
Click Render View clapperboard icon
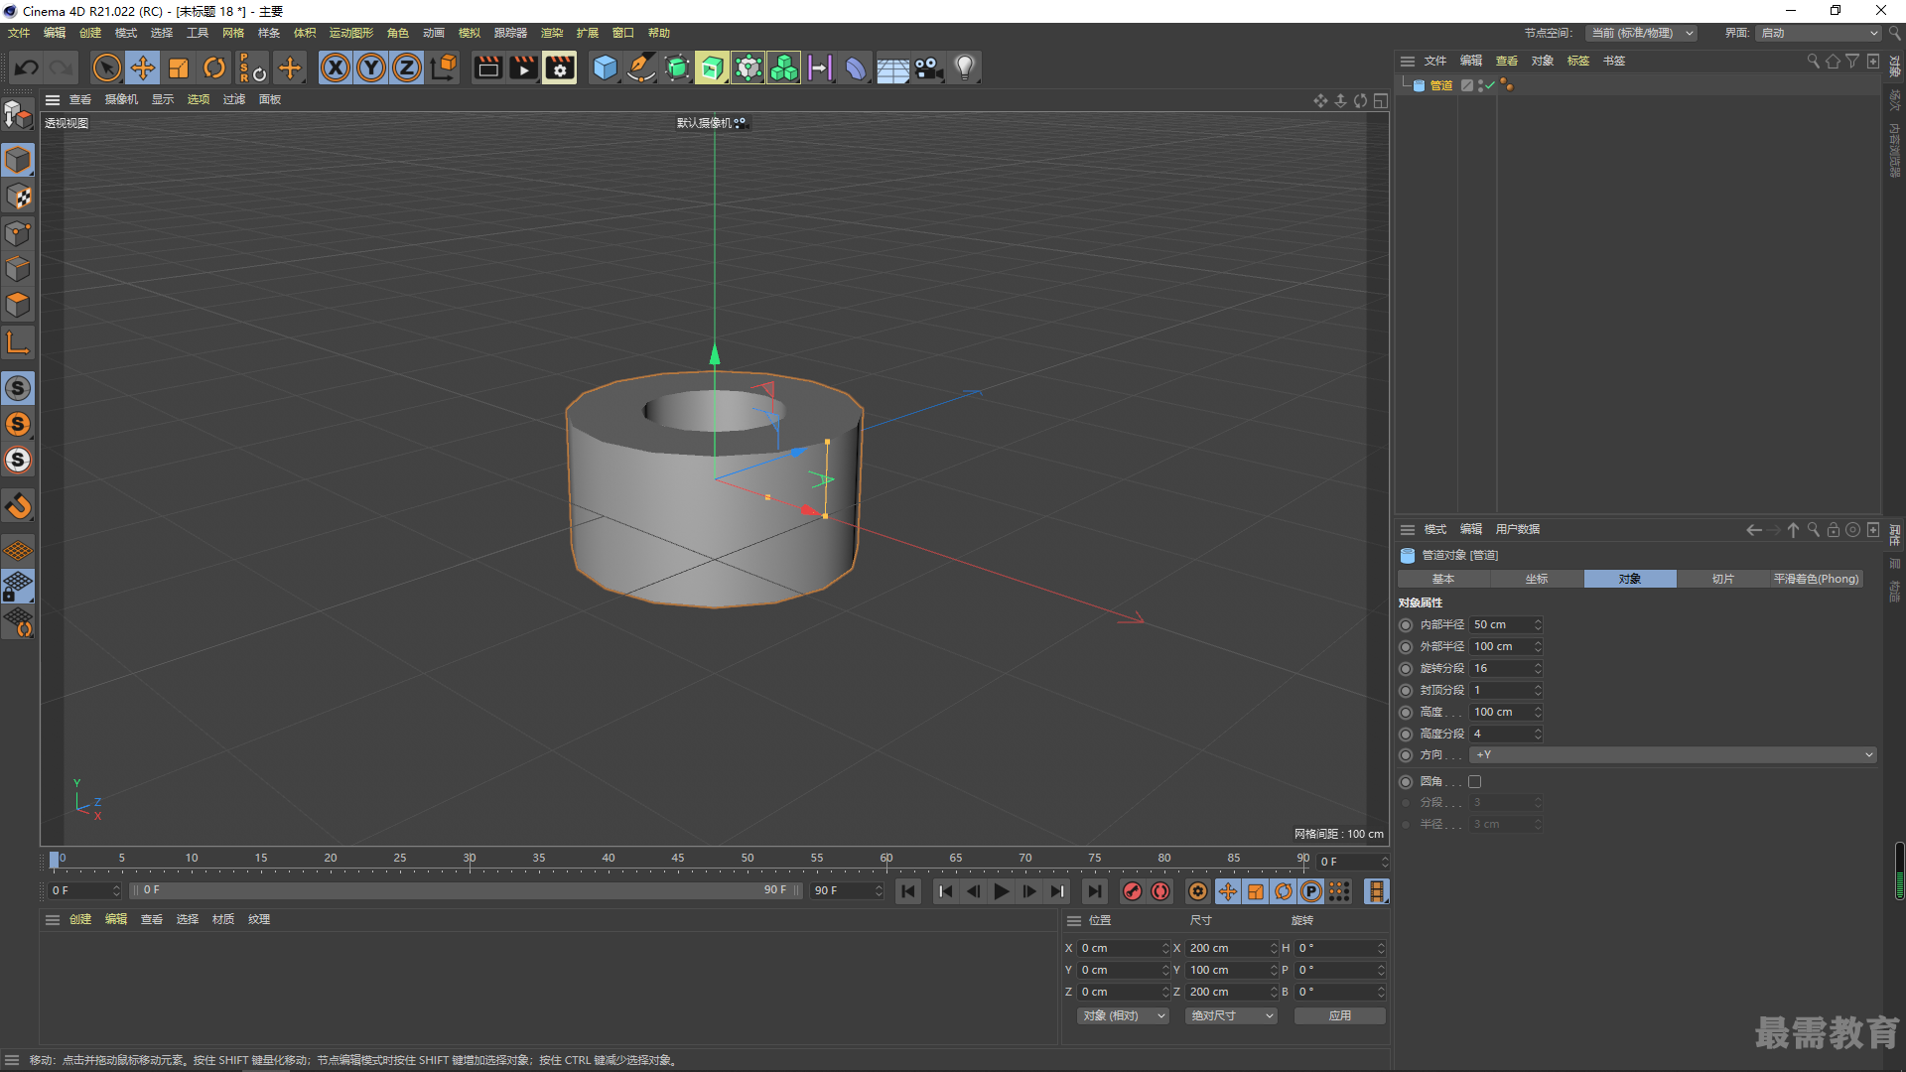pos(487,67)
